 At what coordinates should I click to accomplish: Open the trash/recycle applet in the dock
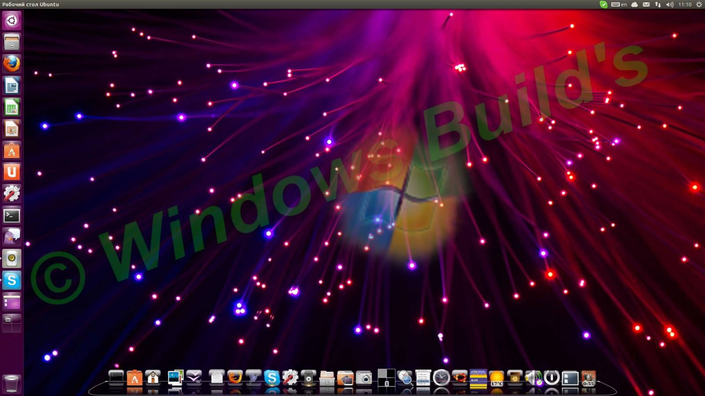point(515,378)
